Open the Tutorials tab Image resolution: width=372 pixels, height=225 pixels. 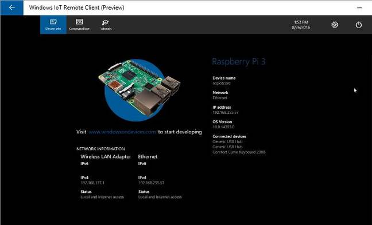(106, 25)
